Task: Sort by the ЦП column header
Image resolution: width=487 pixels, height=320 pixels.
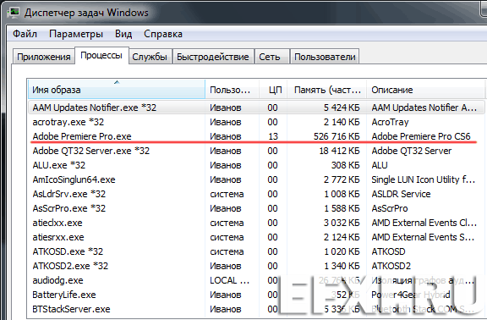Action: 273,90
